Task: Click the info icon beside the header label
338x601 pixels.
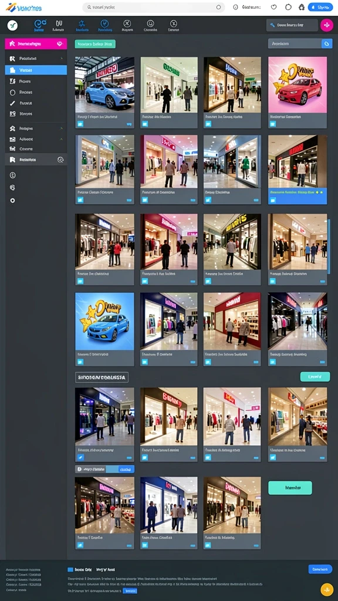Action: click(x=235, y=7)
